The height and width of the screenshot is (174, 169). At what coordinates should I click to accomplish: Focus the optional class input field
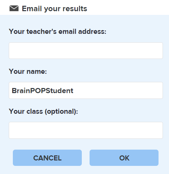[x=86, y=130]
